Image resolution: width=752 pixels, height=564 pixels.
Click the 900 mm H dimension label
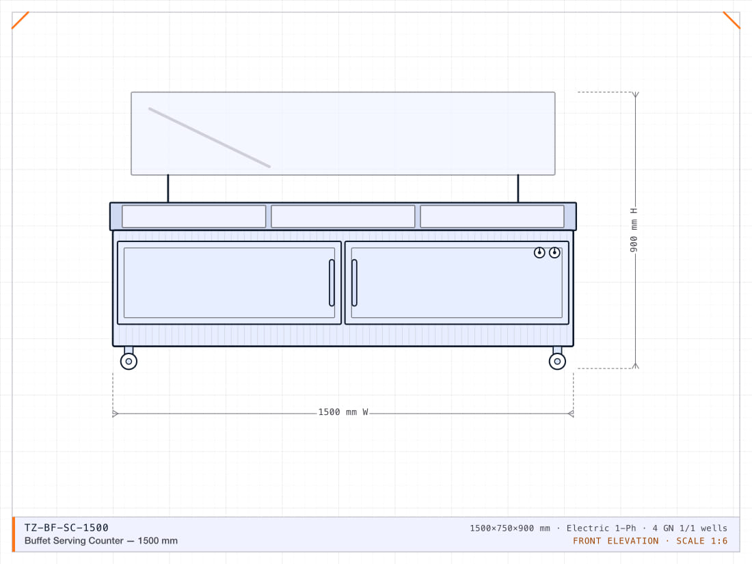pyautogui.click(x=634, y=230)
